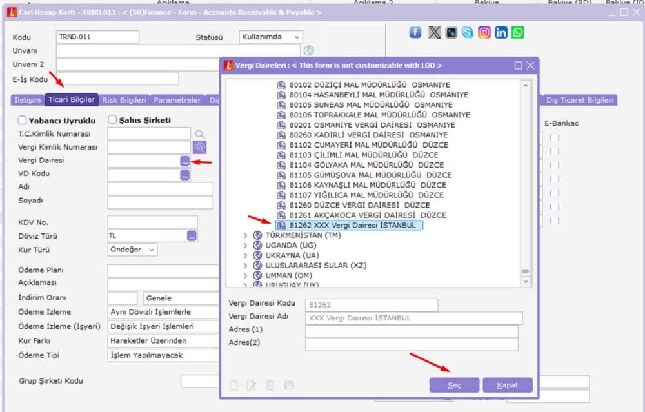Viewport: 645px width, 412px height.
Task: Open the Döviz Türü lookup button
Action: 192,235
